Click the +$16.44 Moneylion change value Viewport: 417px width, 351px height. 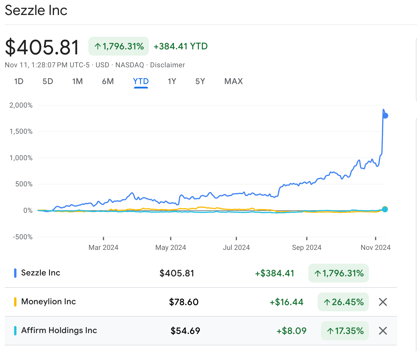coord(286,302)
